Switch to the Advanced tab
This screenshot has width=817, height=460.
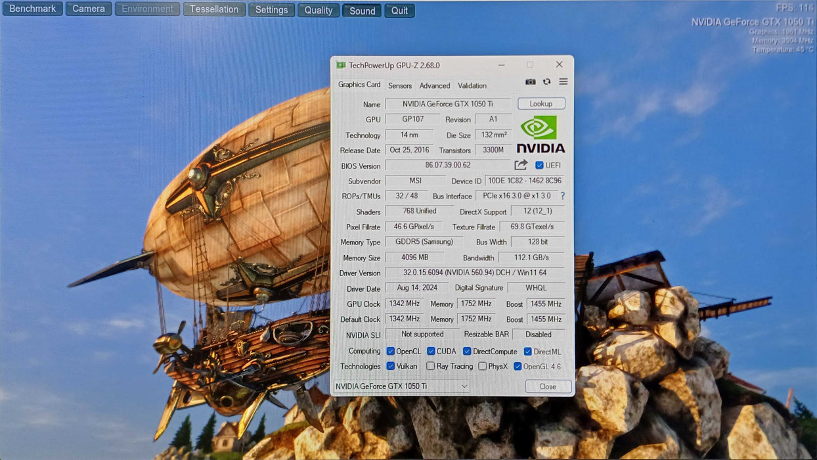tap(435, 85)
